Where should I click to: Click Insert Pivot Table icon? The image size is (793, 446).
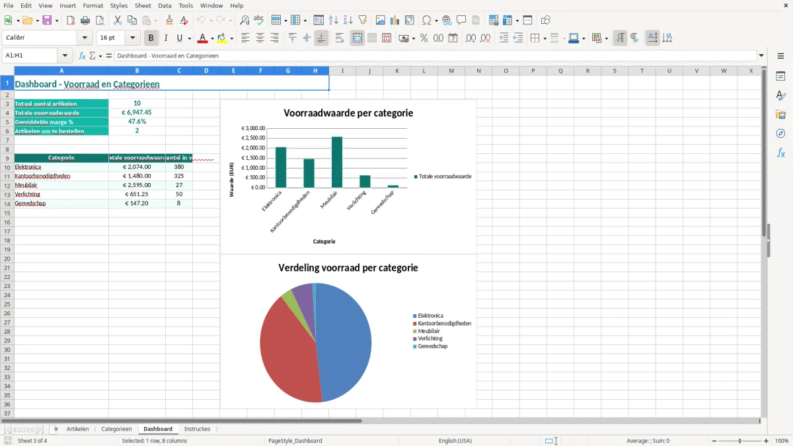point(409,20)
